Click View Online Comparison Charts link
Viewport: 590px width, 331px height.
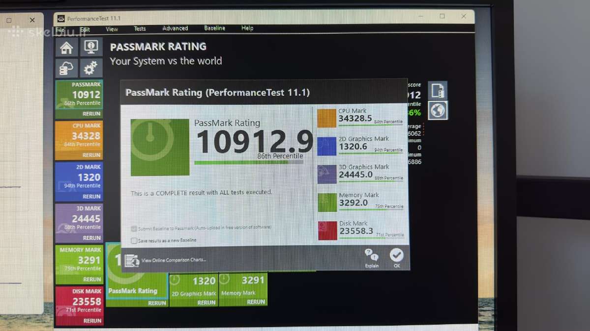[174, 260]
